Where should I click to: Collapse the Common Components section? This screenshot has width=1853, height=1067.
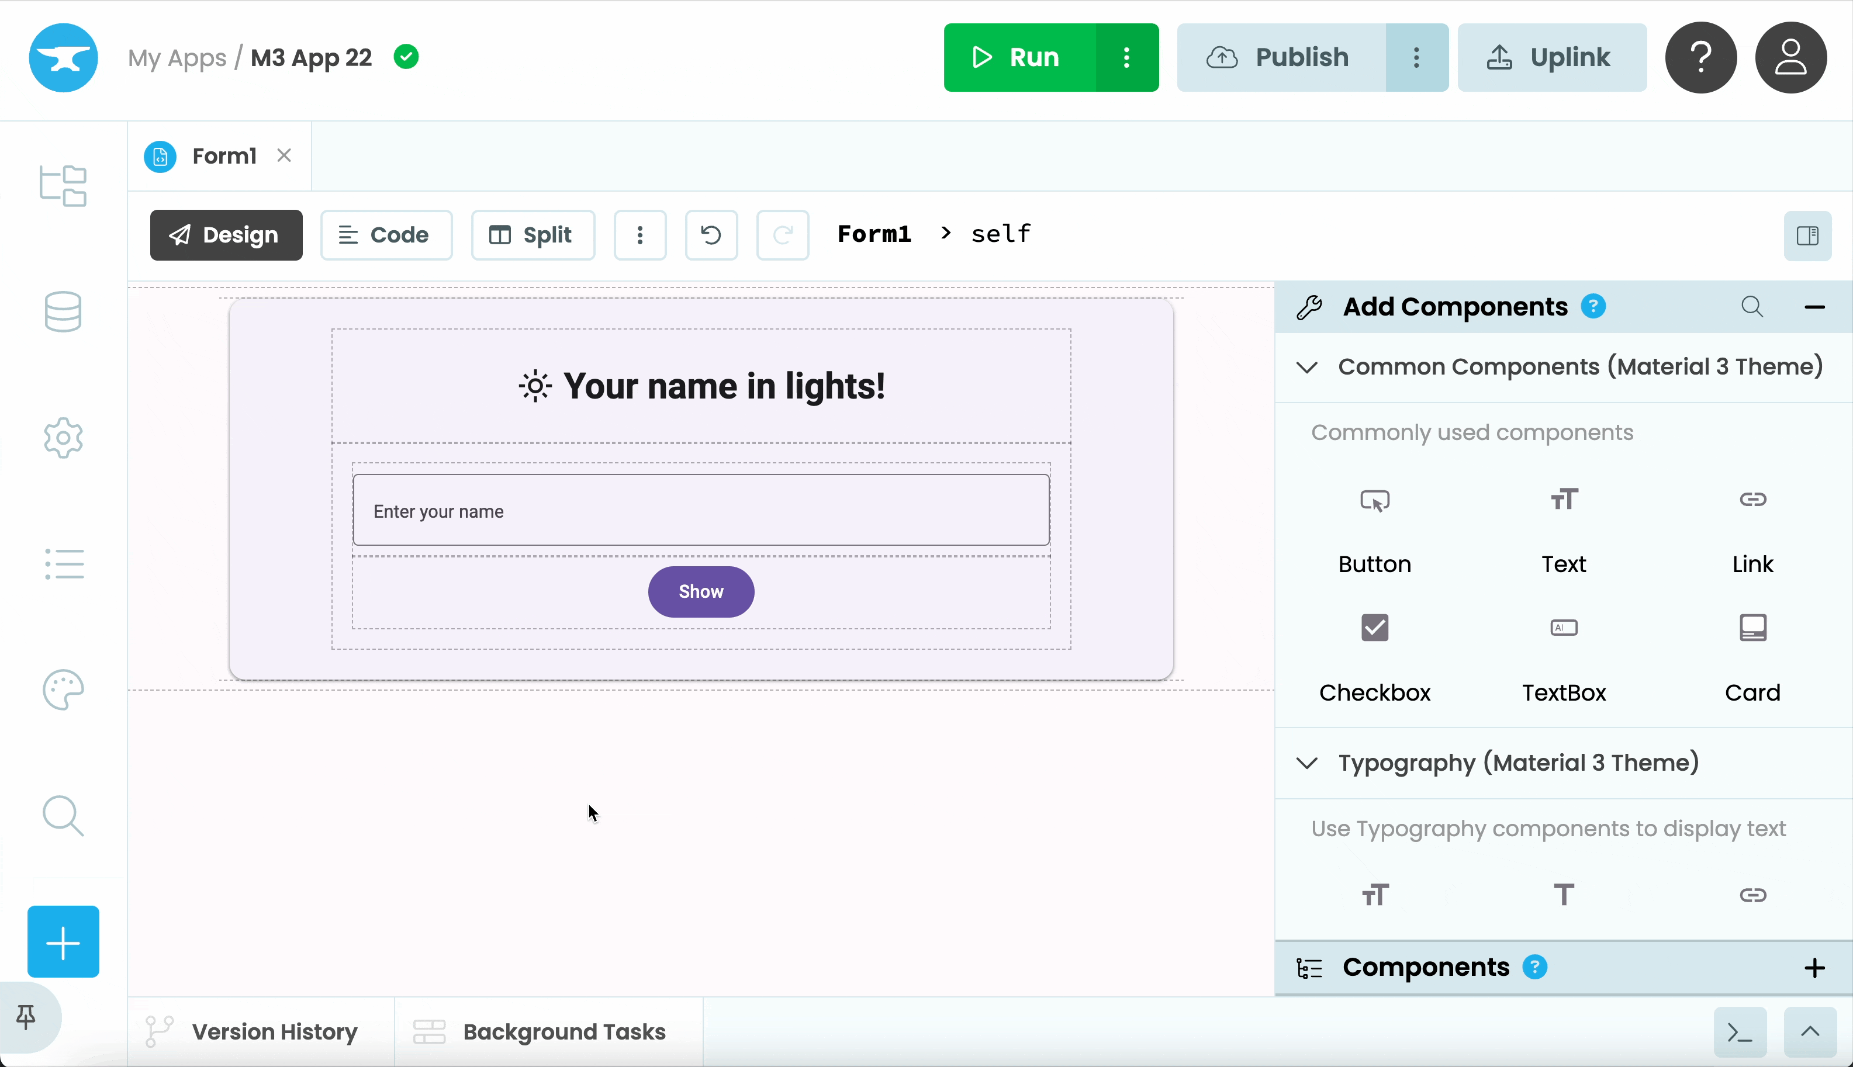[x=1307, y=366]
